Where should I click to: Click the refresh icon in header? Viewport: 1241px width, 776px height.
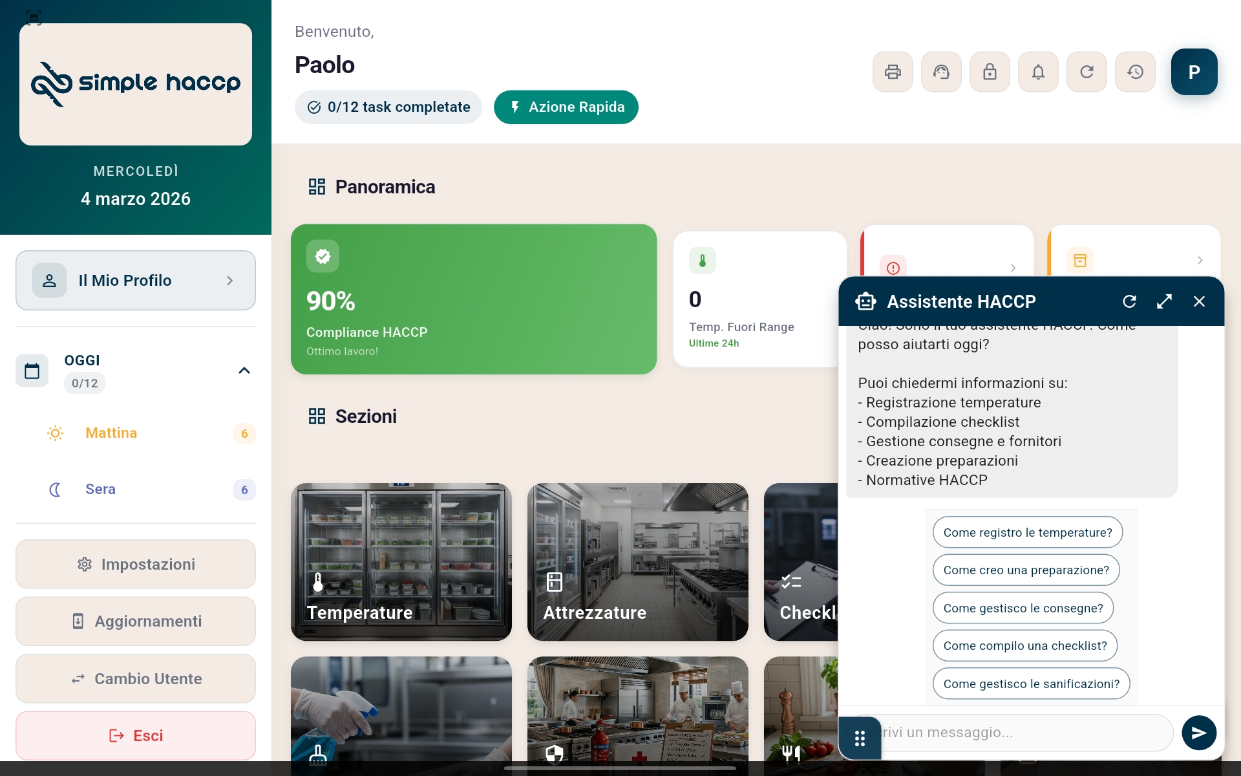(1087, 72)
